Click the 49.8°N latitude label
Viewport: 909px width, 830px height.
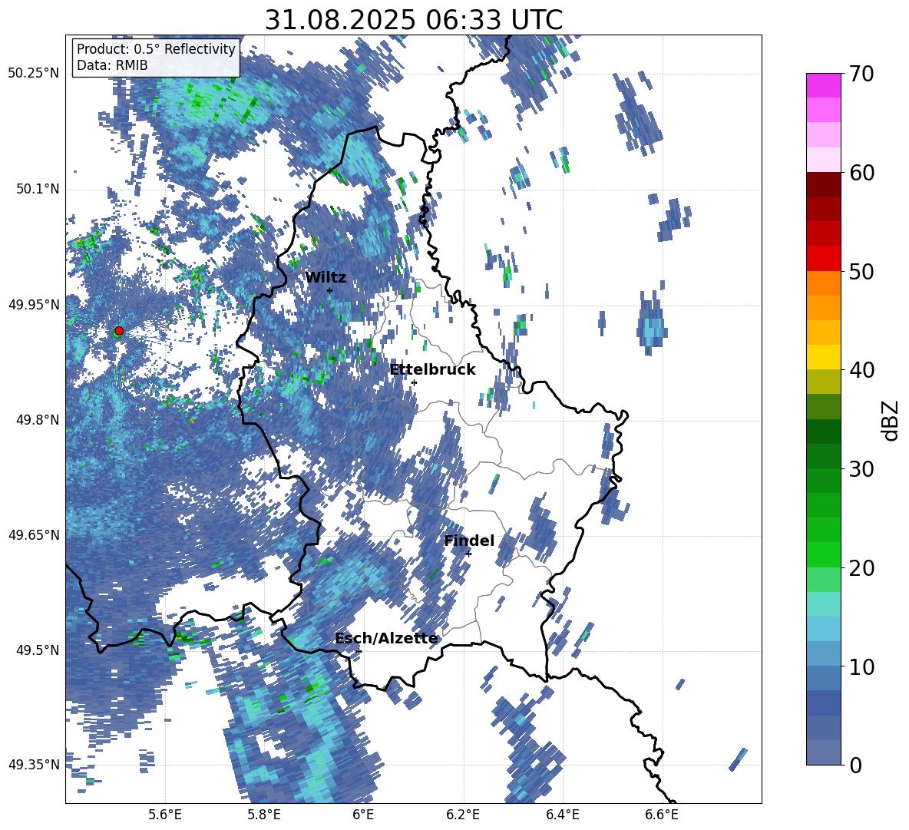click(x=38, y=420)
